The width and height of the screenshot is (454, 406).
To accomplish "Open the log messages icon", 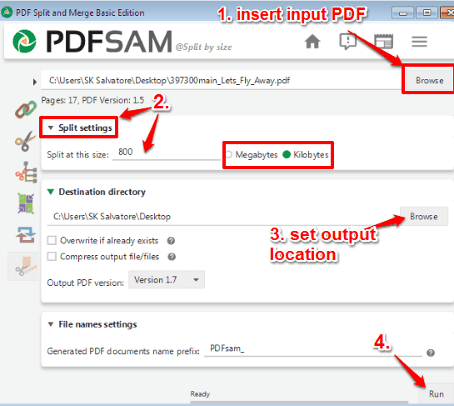I will pyautogui.click(x=347, y=41).
